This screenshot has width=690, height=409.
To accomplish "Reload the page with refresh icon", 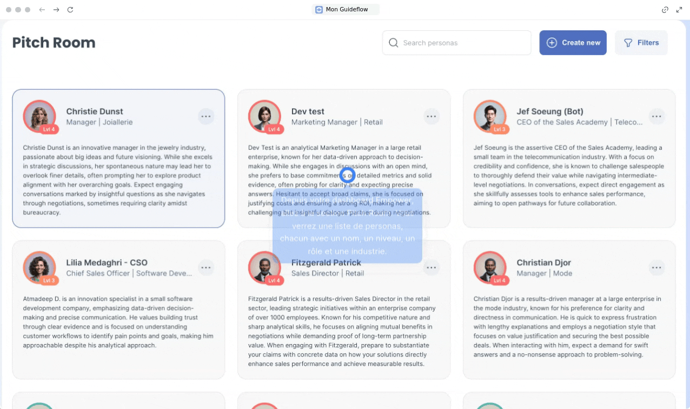I will tap(70, 10).
